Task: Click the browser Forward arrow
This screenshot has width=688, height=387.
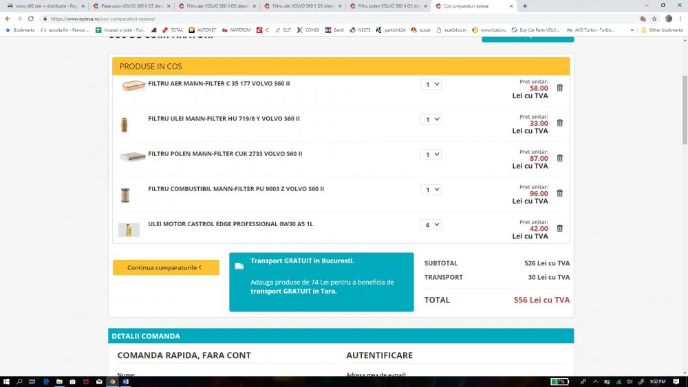Action: click(x=19, y=19)
